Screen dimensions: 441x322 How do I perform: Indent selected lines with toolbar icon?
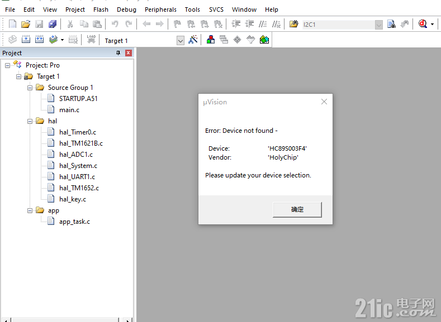pyautogui.click(x=236, y=24)
